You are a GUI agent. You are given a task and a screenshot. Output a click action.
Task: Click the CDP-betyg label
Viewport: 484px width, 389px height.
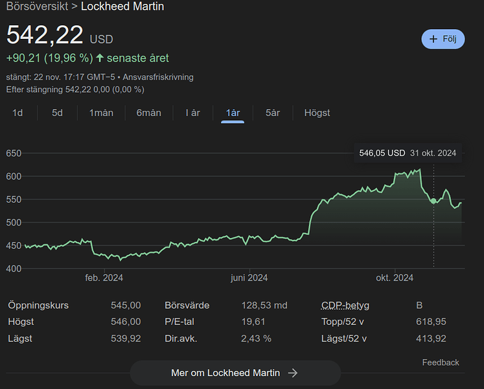point(345,305)
